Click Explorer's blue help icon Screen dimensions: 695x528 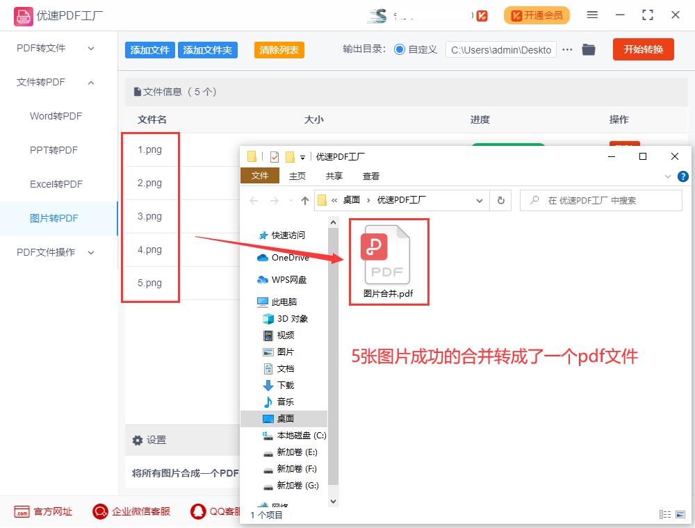[x=682, y=176]
